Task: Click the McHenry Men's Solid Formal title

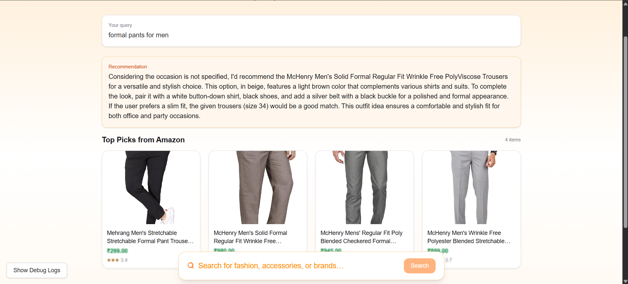Action: coord(250,237)
